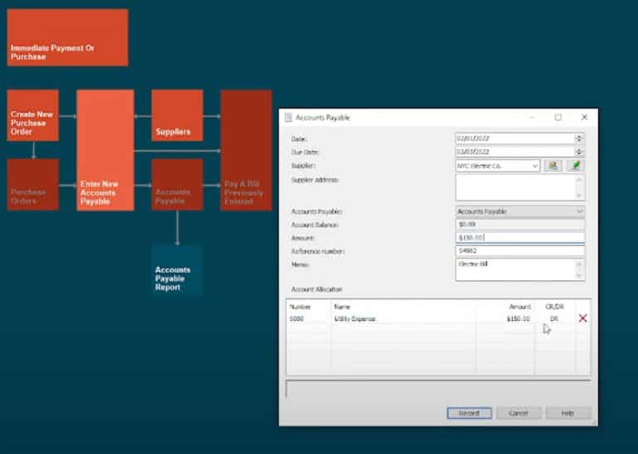
Task: Toggle the DR value in CR/DR column
Action: 554,318
